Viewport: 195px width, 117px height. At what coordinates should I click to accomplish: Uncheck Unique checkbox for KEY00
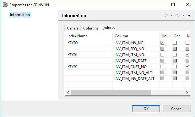tap(162, 43)
